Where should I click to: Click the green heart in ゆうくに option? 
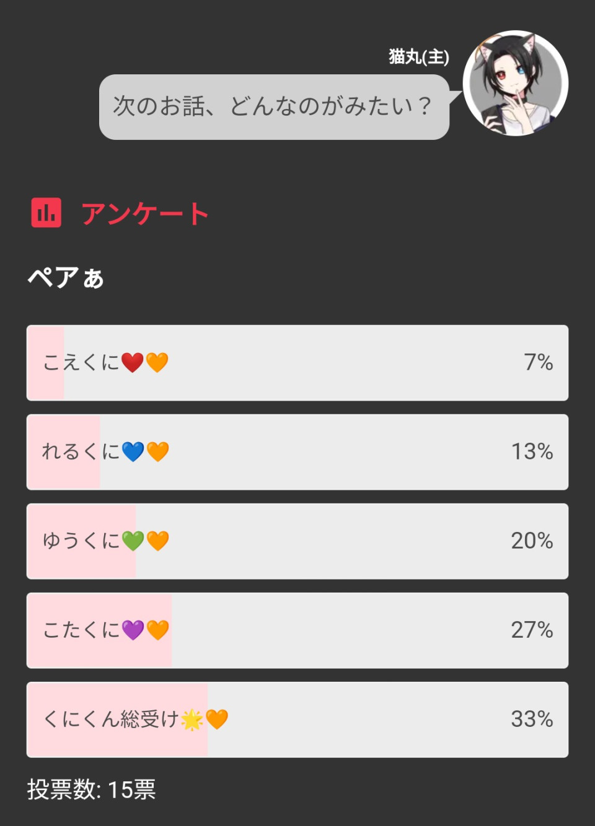click(x=133, y=541)
